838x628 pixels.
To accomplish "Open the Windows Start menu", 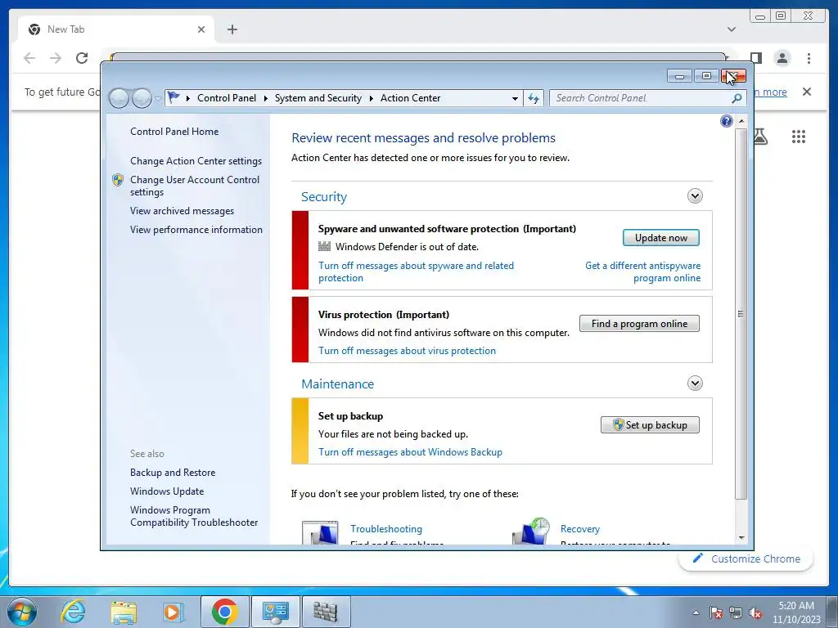I will 22,612.
